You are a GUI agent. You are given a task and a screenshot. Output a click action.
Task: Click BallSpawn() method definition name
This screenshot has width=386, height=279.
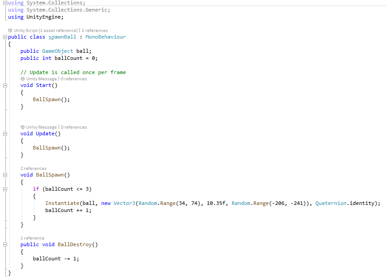click(x=53, y=175)
